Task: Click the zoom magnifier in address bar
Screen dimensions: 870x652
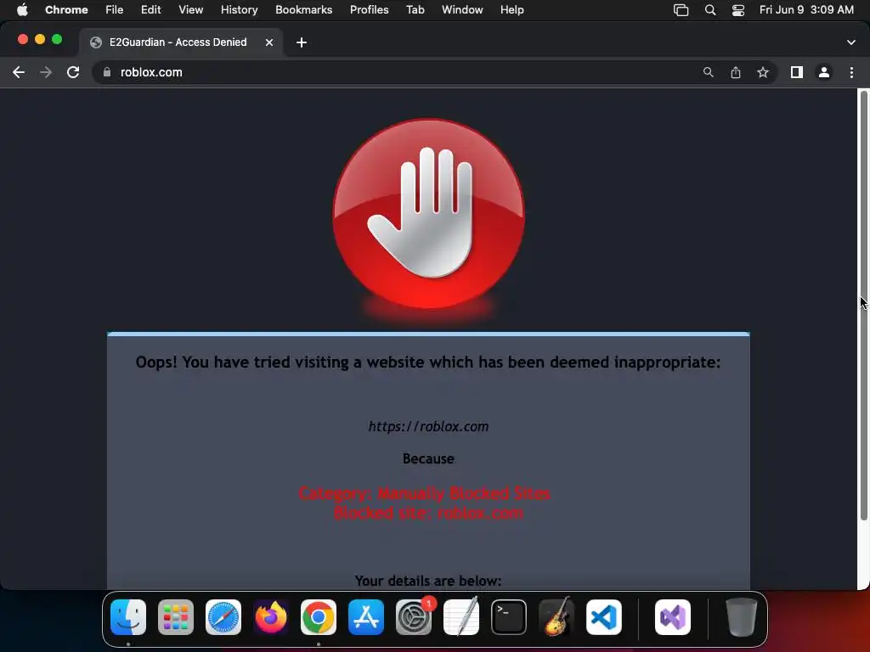Action: coord(708,72)
